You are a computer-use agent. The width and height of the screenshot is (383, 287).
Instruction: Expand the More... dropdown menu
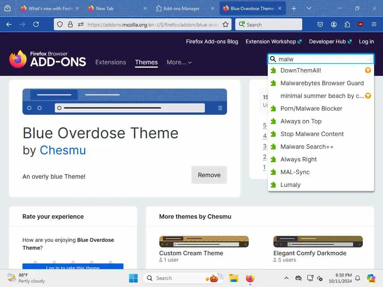[x=179, y=62]
